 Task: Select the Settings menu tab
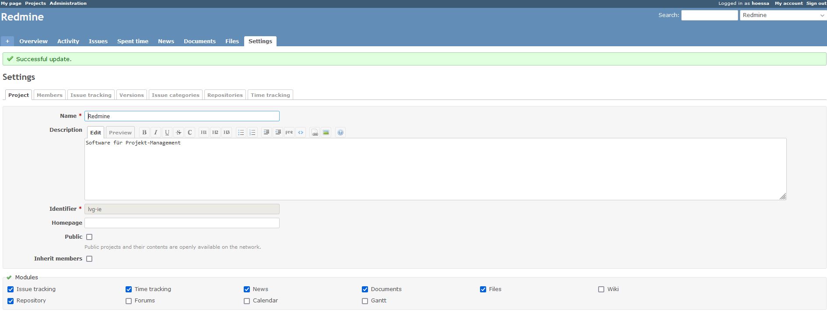click(260, 41)
